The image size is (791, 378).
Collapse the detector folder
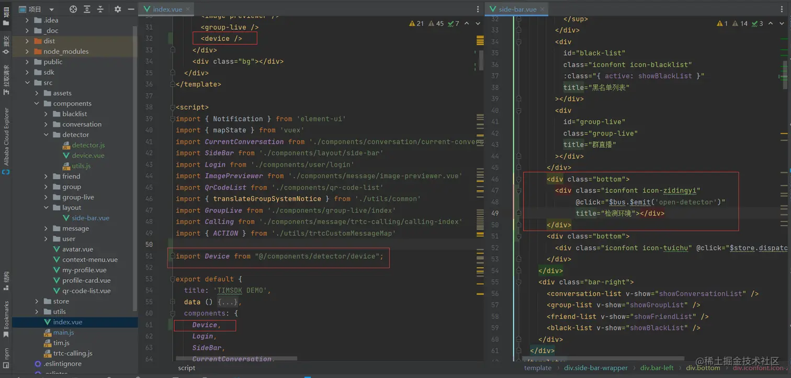pos(46,134)
